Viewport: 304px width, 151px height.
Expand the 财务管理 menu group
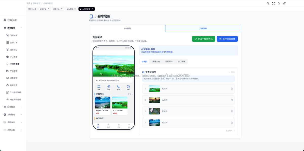point(13,107)
